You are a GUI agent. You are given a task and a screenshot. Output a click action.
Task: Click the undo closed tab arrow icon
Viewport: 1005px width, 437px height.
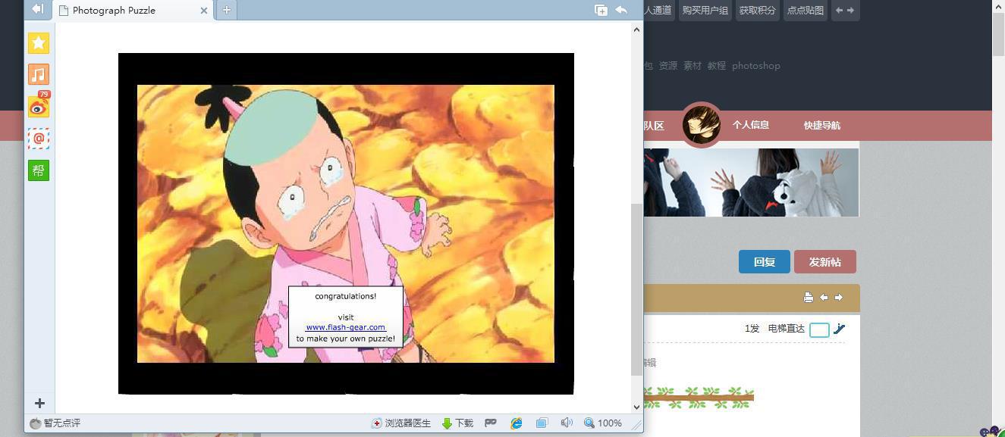click(x=621, y=10)
